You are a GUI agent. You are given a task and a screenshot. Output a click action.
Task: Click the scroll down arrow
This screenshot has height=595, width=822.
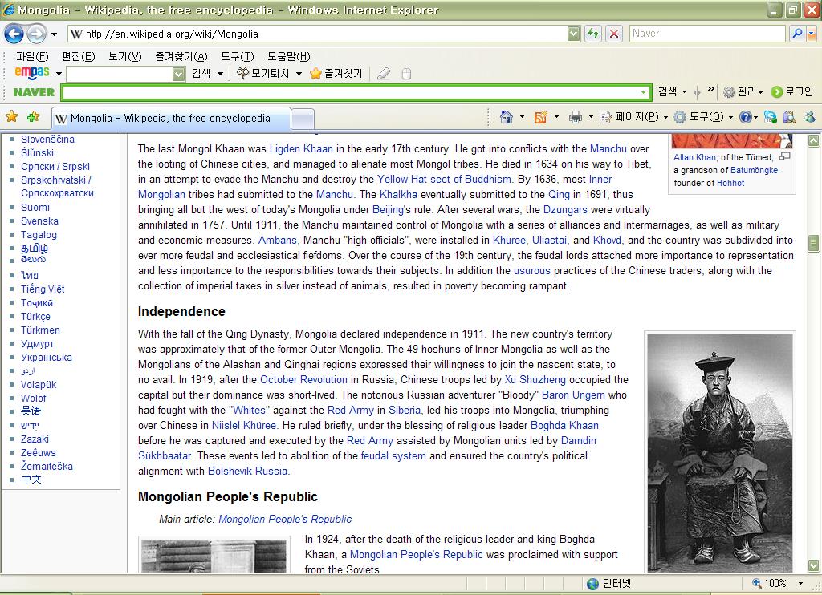click(x=814, y=565)
